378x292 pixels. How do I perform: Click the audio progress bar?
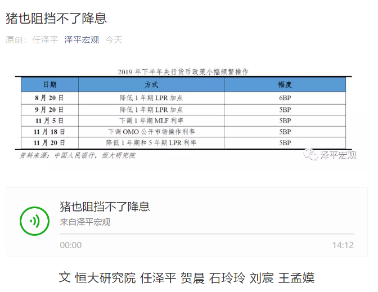coord(206,233)
